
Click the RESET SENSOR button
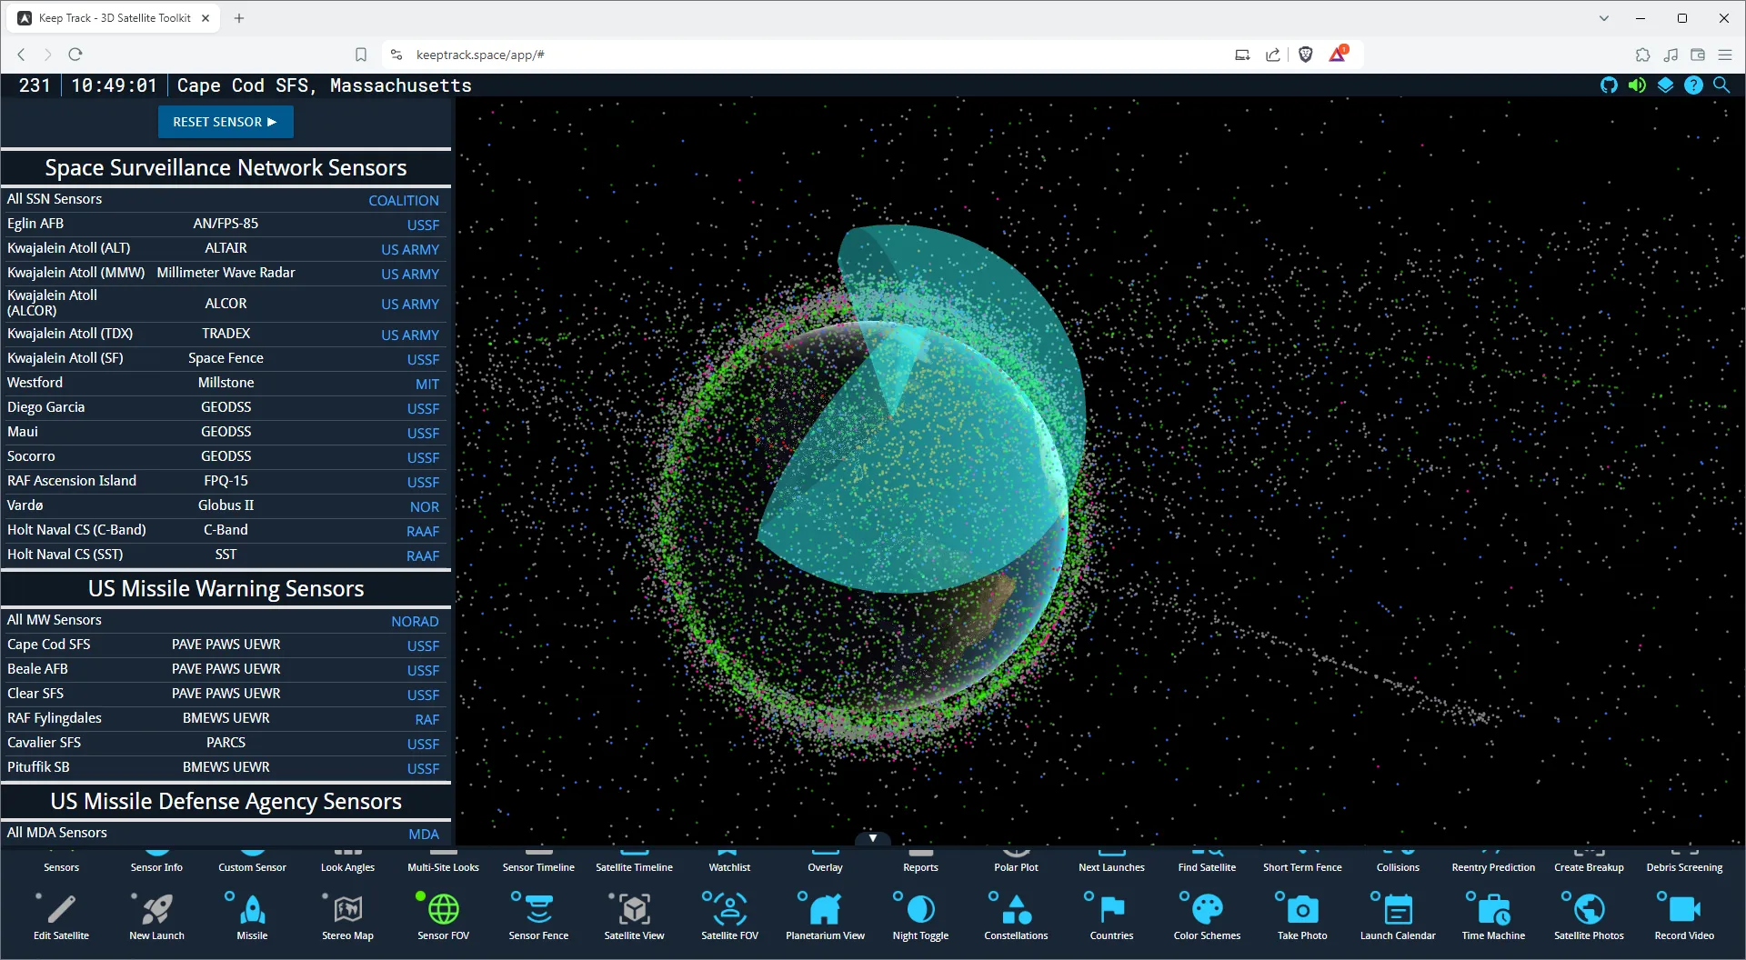[x=225, y=121]
